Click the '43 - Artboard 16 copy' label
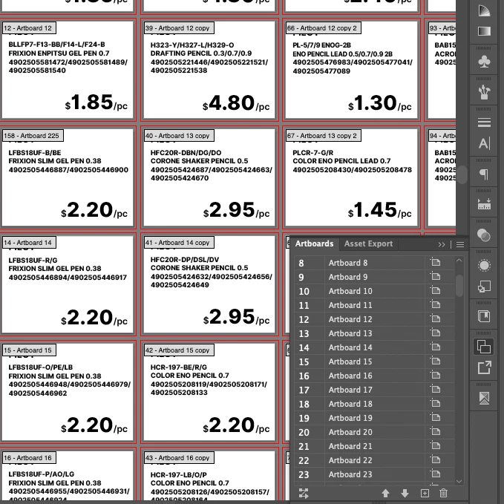Viewport: 504px width, 504px height. click(x=178, y=458)
